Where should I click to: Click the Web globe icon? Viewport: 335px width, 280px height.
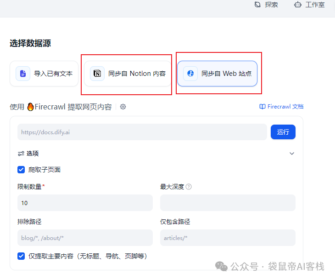click(190, 74)
